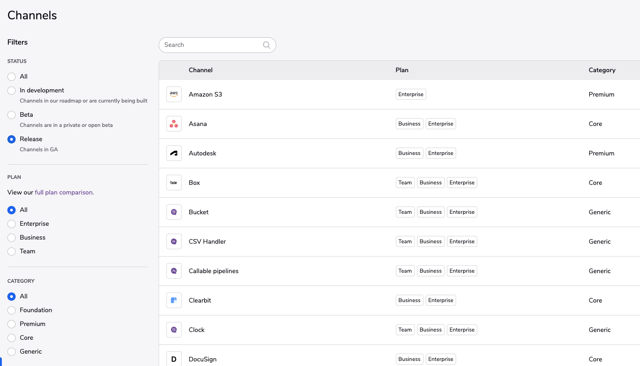Click the Enterprise tag in Autodesk row
This screenshot has height=366, width=640.
click(441, 153)
